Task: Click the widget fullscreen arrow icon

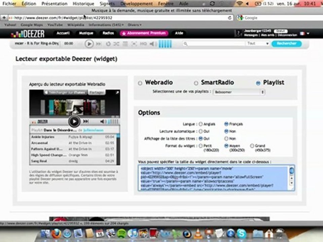Action: [117, 93]
